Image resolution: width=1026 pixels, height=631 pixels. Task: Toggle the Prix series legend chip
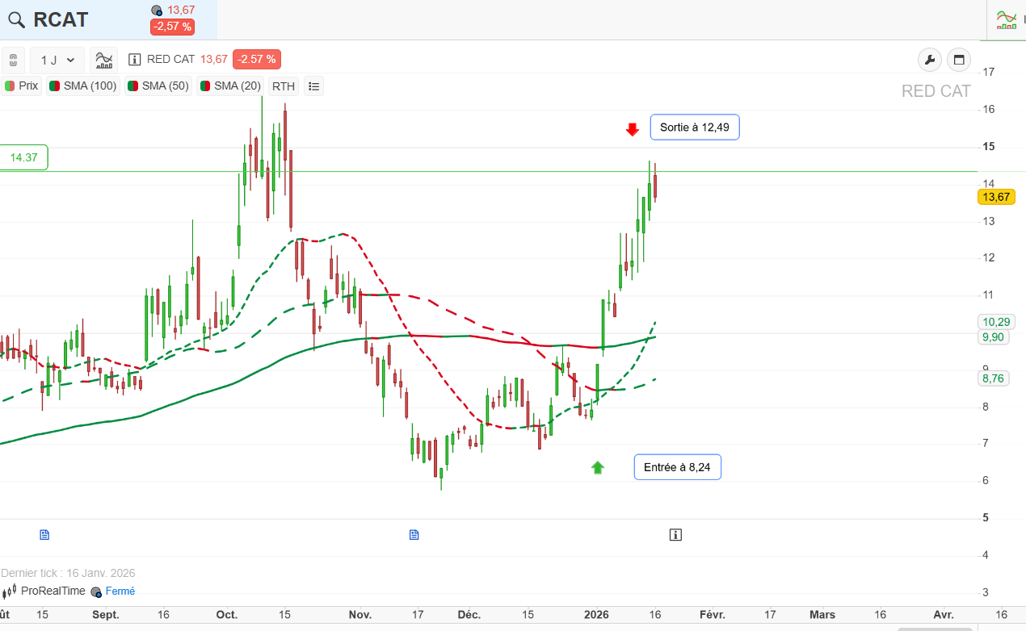tap(22, 86)
